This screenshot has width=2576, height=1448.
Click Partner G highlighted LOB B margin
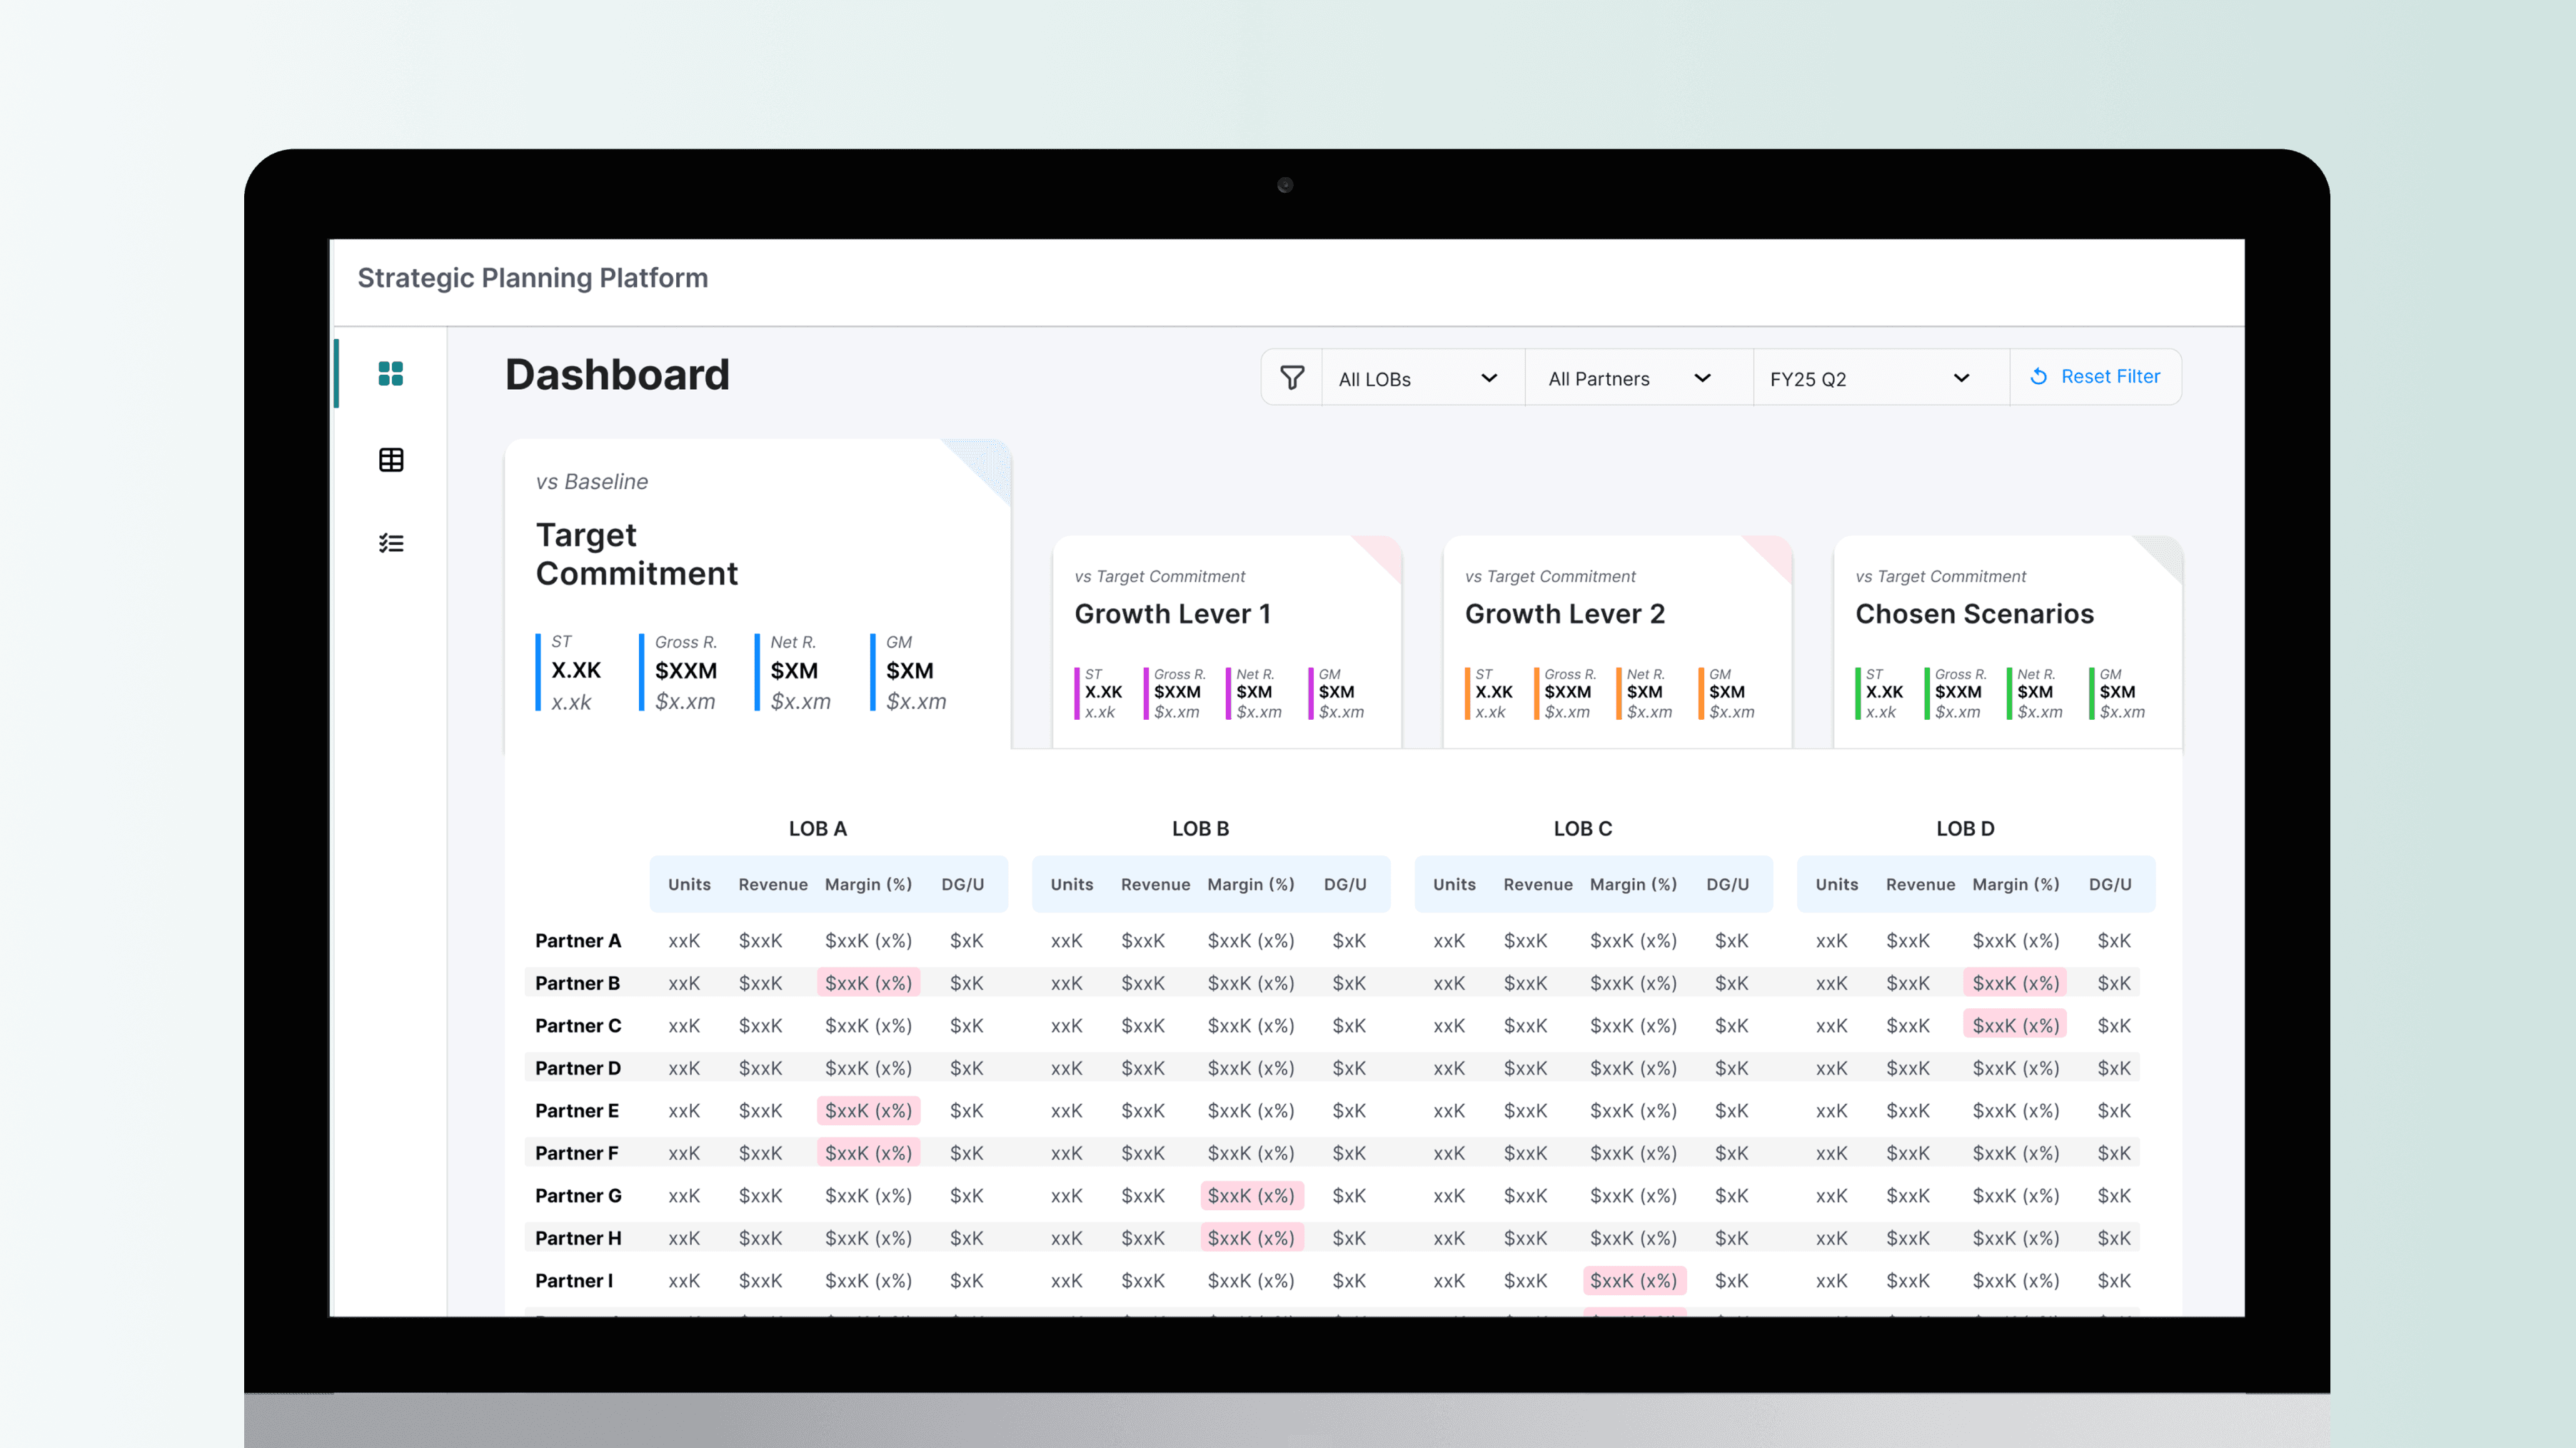click(x=1251, y=1196)
